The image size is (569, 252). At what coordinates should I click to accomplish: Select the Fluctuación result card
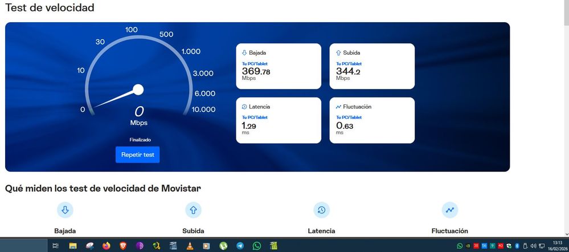point(372,120)
